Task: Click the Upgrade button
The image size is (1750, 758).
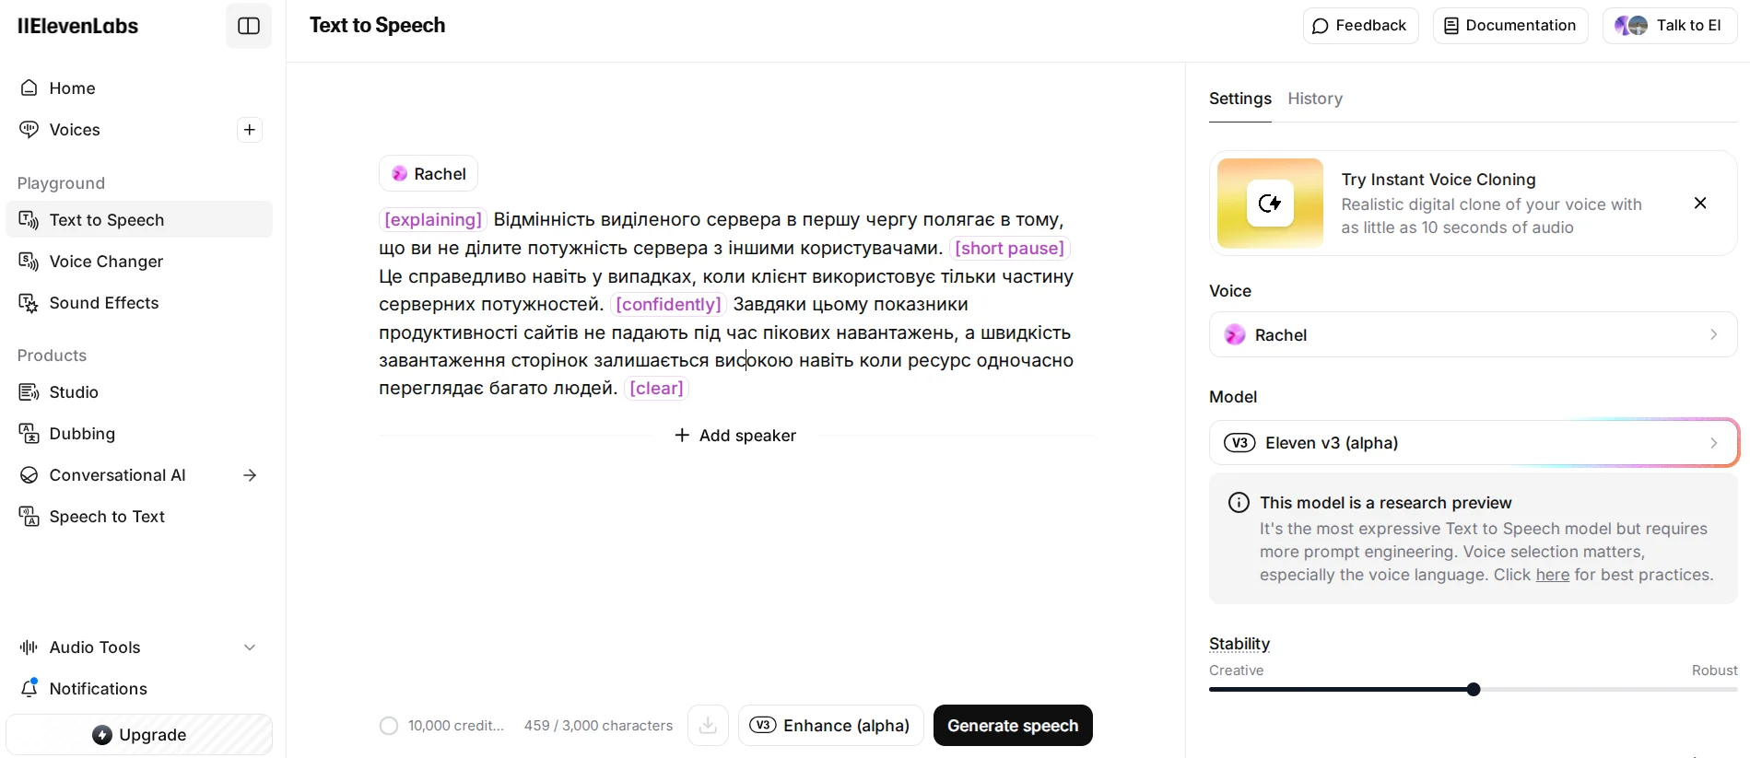Action: tap(139, 735)
